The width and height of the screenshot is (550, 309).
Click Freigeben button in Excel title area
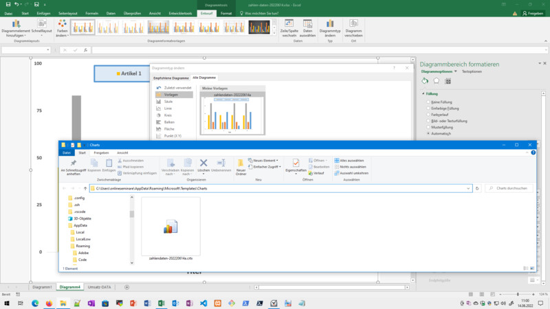coord(533,13)
